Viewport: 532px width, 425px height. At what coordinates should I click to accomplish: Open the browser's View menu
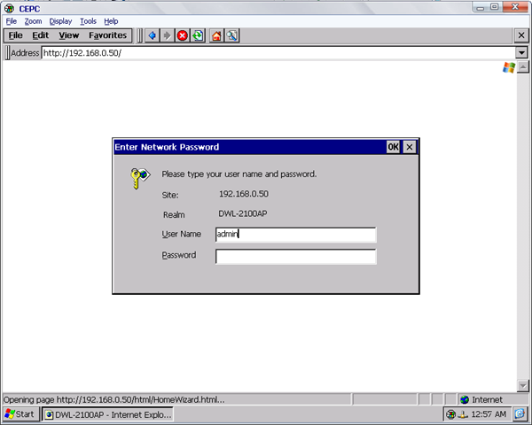[x=68, y=35]
